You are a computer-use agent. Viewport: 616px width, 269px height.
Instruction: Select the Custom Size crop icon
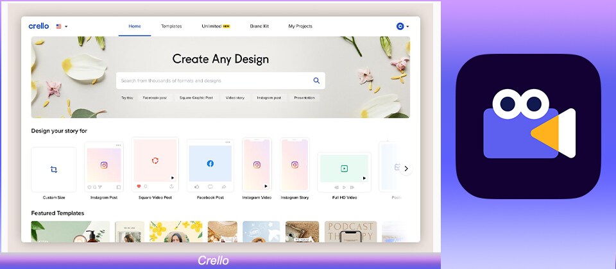[54, 169]
